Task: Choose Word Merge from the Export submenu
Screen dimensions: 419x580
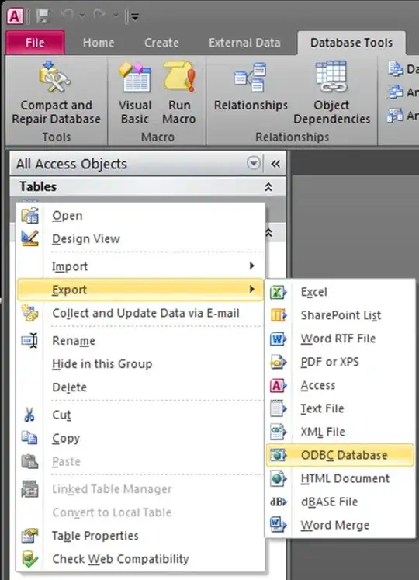Action: 340,525
